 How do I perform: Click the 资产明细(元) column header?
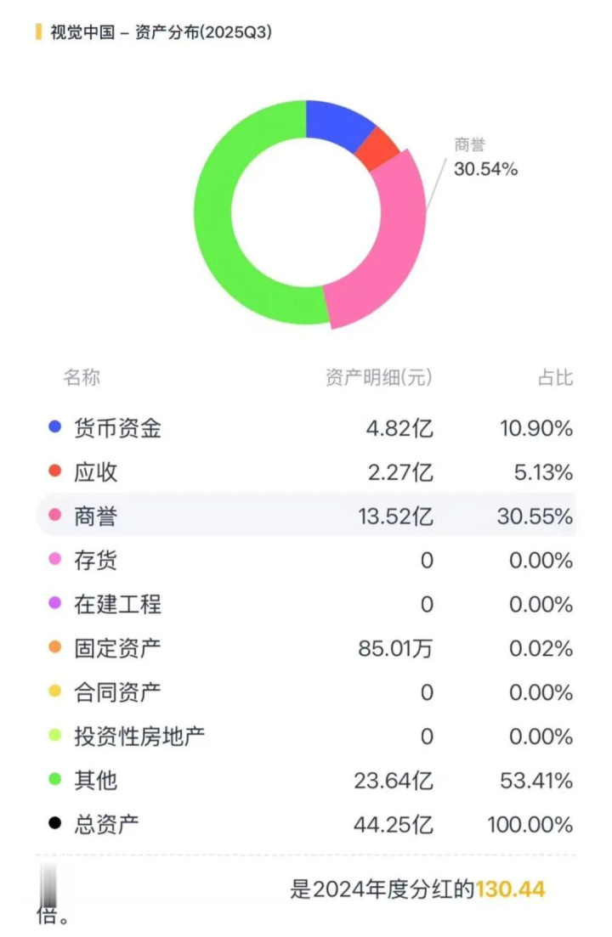pos(378,377)
